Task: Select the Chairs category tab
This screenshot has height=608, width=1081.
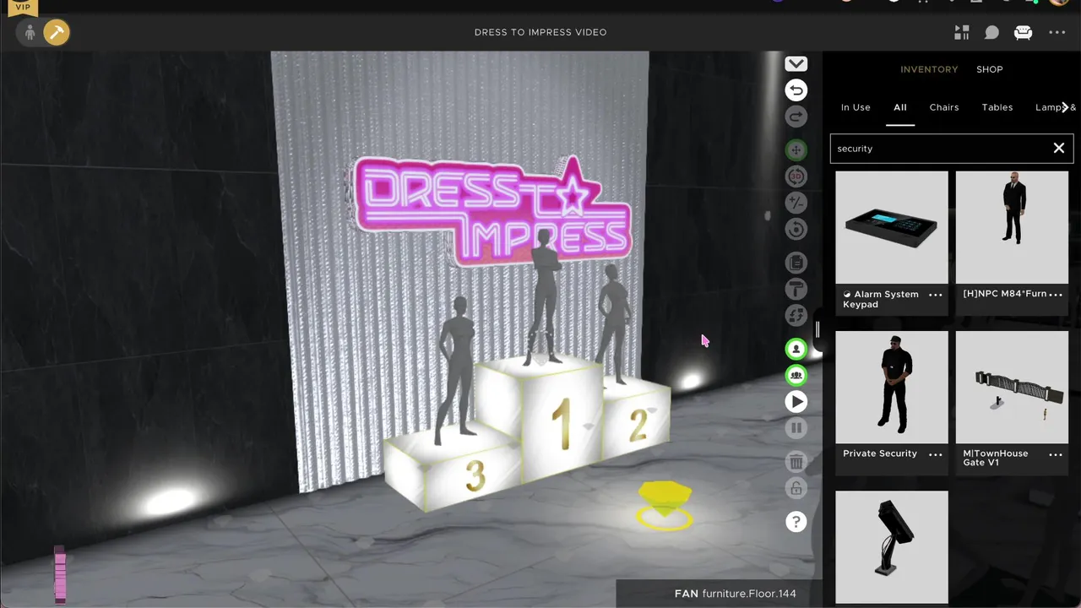Action: pos(944,107)
